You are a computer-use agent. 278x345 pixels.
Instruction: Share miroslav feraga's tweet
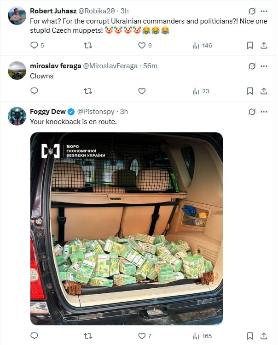click(x=264, y=91)
